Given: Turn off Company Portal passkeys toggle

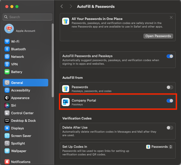Looking at the screenshot, I should (170, 101).
